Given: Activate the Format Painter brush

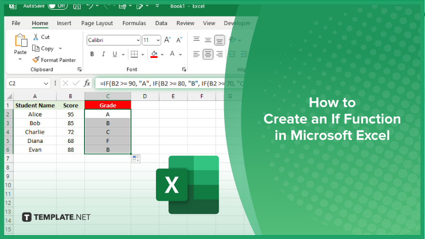Looking at the screenshot, I should click(36, 59).
